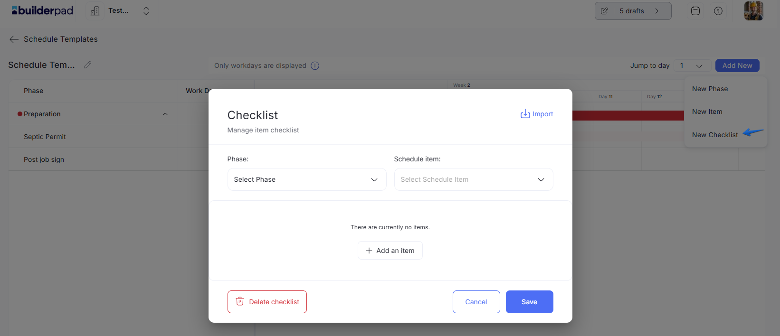The width and height of the screenshot is (780, 336).
Task: Select New Item menu entry
Action: [707, 112]
